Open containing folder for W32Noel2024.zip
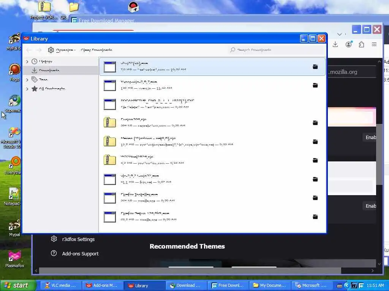This screenshot has height=291, width=389. 315,160
